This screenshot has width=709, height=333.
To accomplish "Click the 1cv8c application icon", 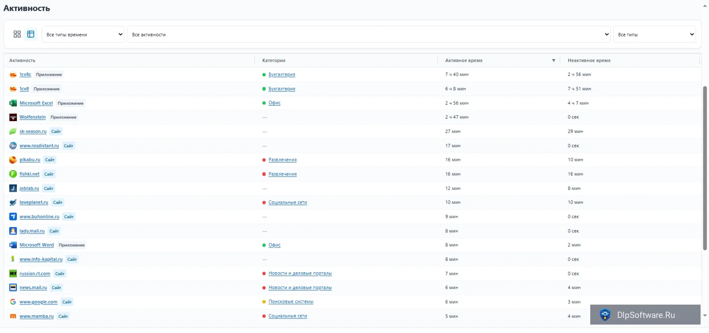I will click(13, 74).
